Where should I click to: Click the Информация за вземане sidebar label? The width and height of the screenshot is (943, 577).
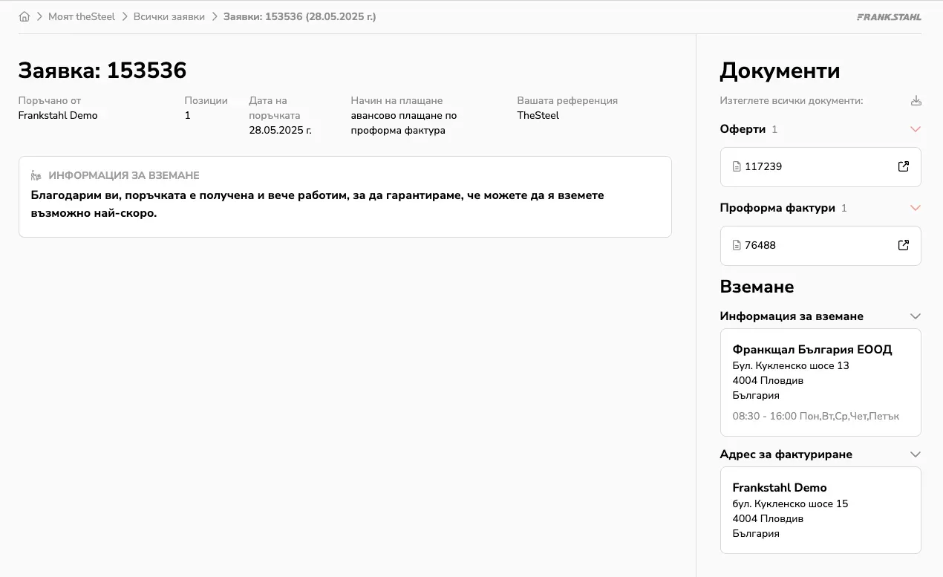click(792, 316)
